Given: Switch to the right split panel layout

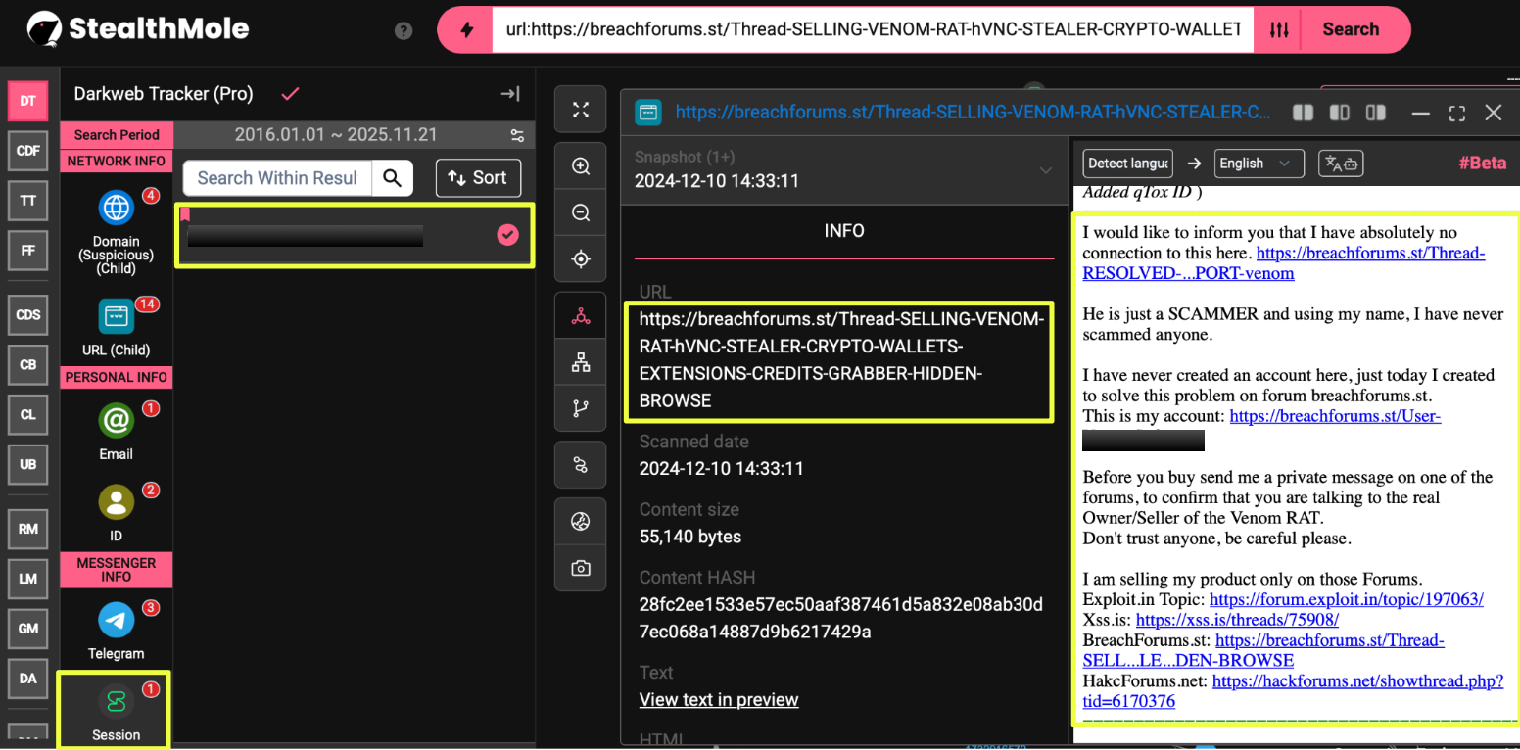Looking at the screenshot, I should tap(1376, 113).
